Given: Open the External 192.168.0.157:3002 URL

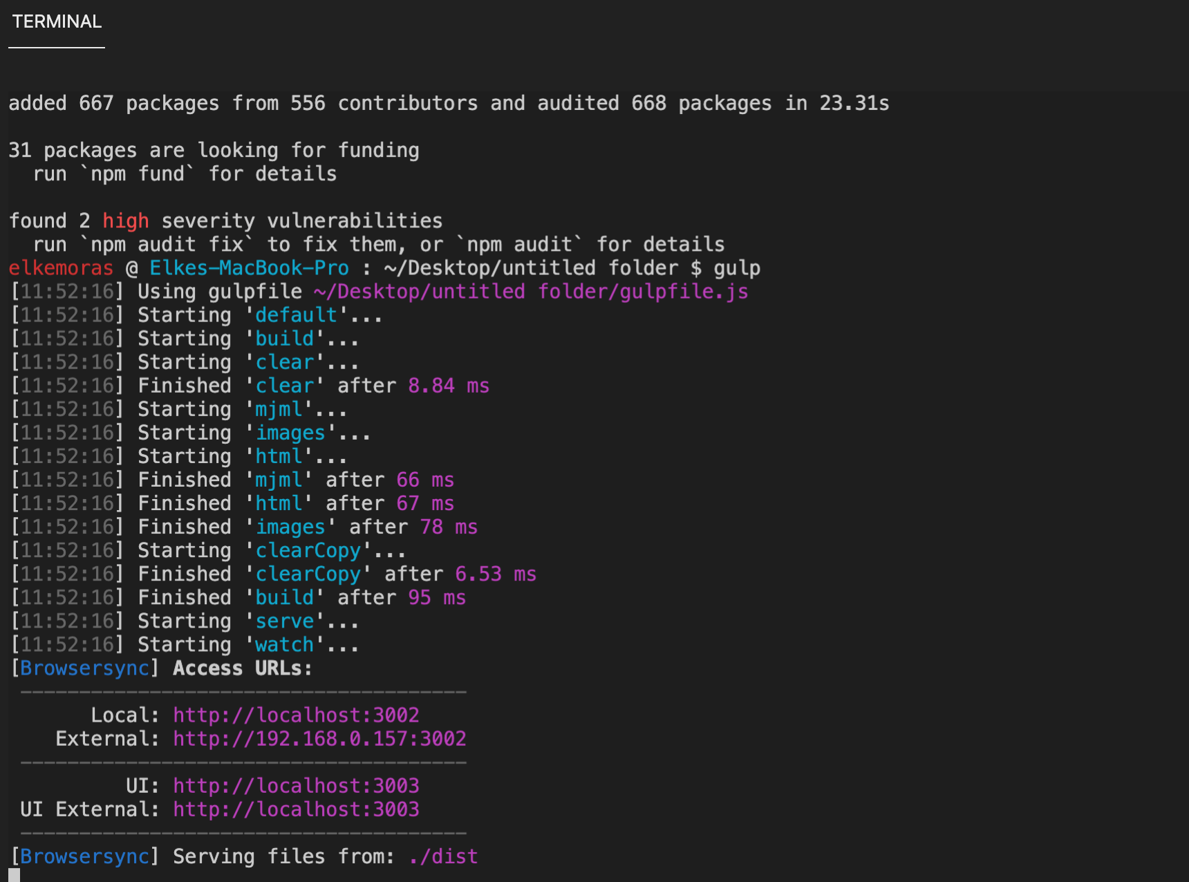Looking at the screenshot, I should [x=319, y=739].
